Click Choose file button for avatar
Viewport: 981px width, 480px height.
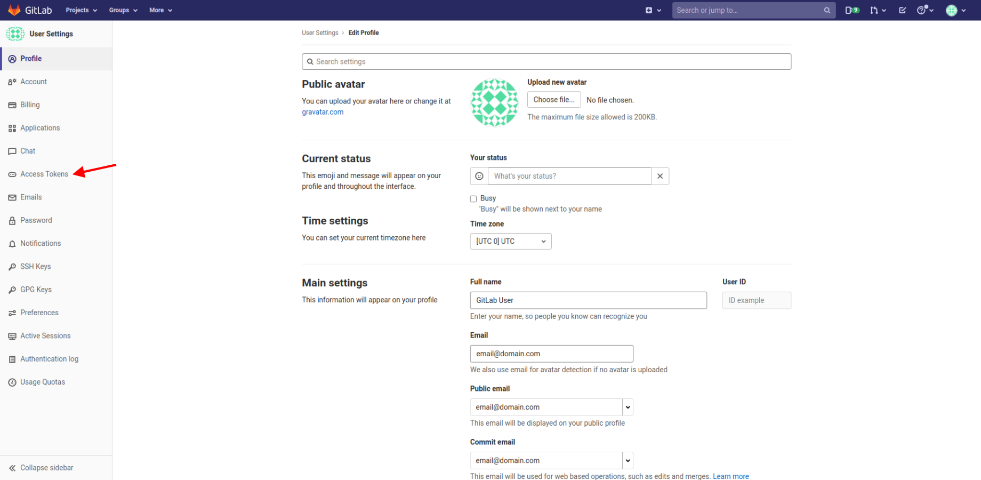554,100
